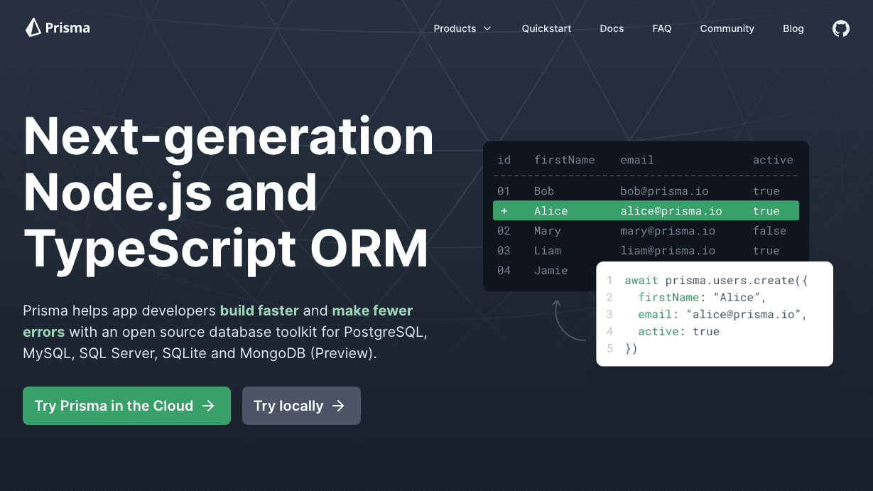873x491 pixels.
Task: Open the Products menu
Action: tap(455, 28)
